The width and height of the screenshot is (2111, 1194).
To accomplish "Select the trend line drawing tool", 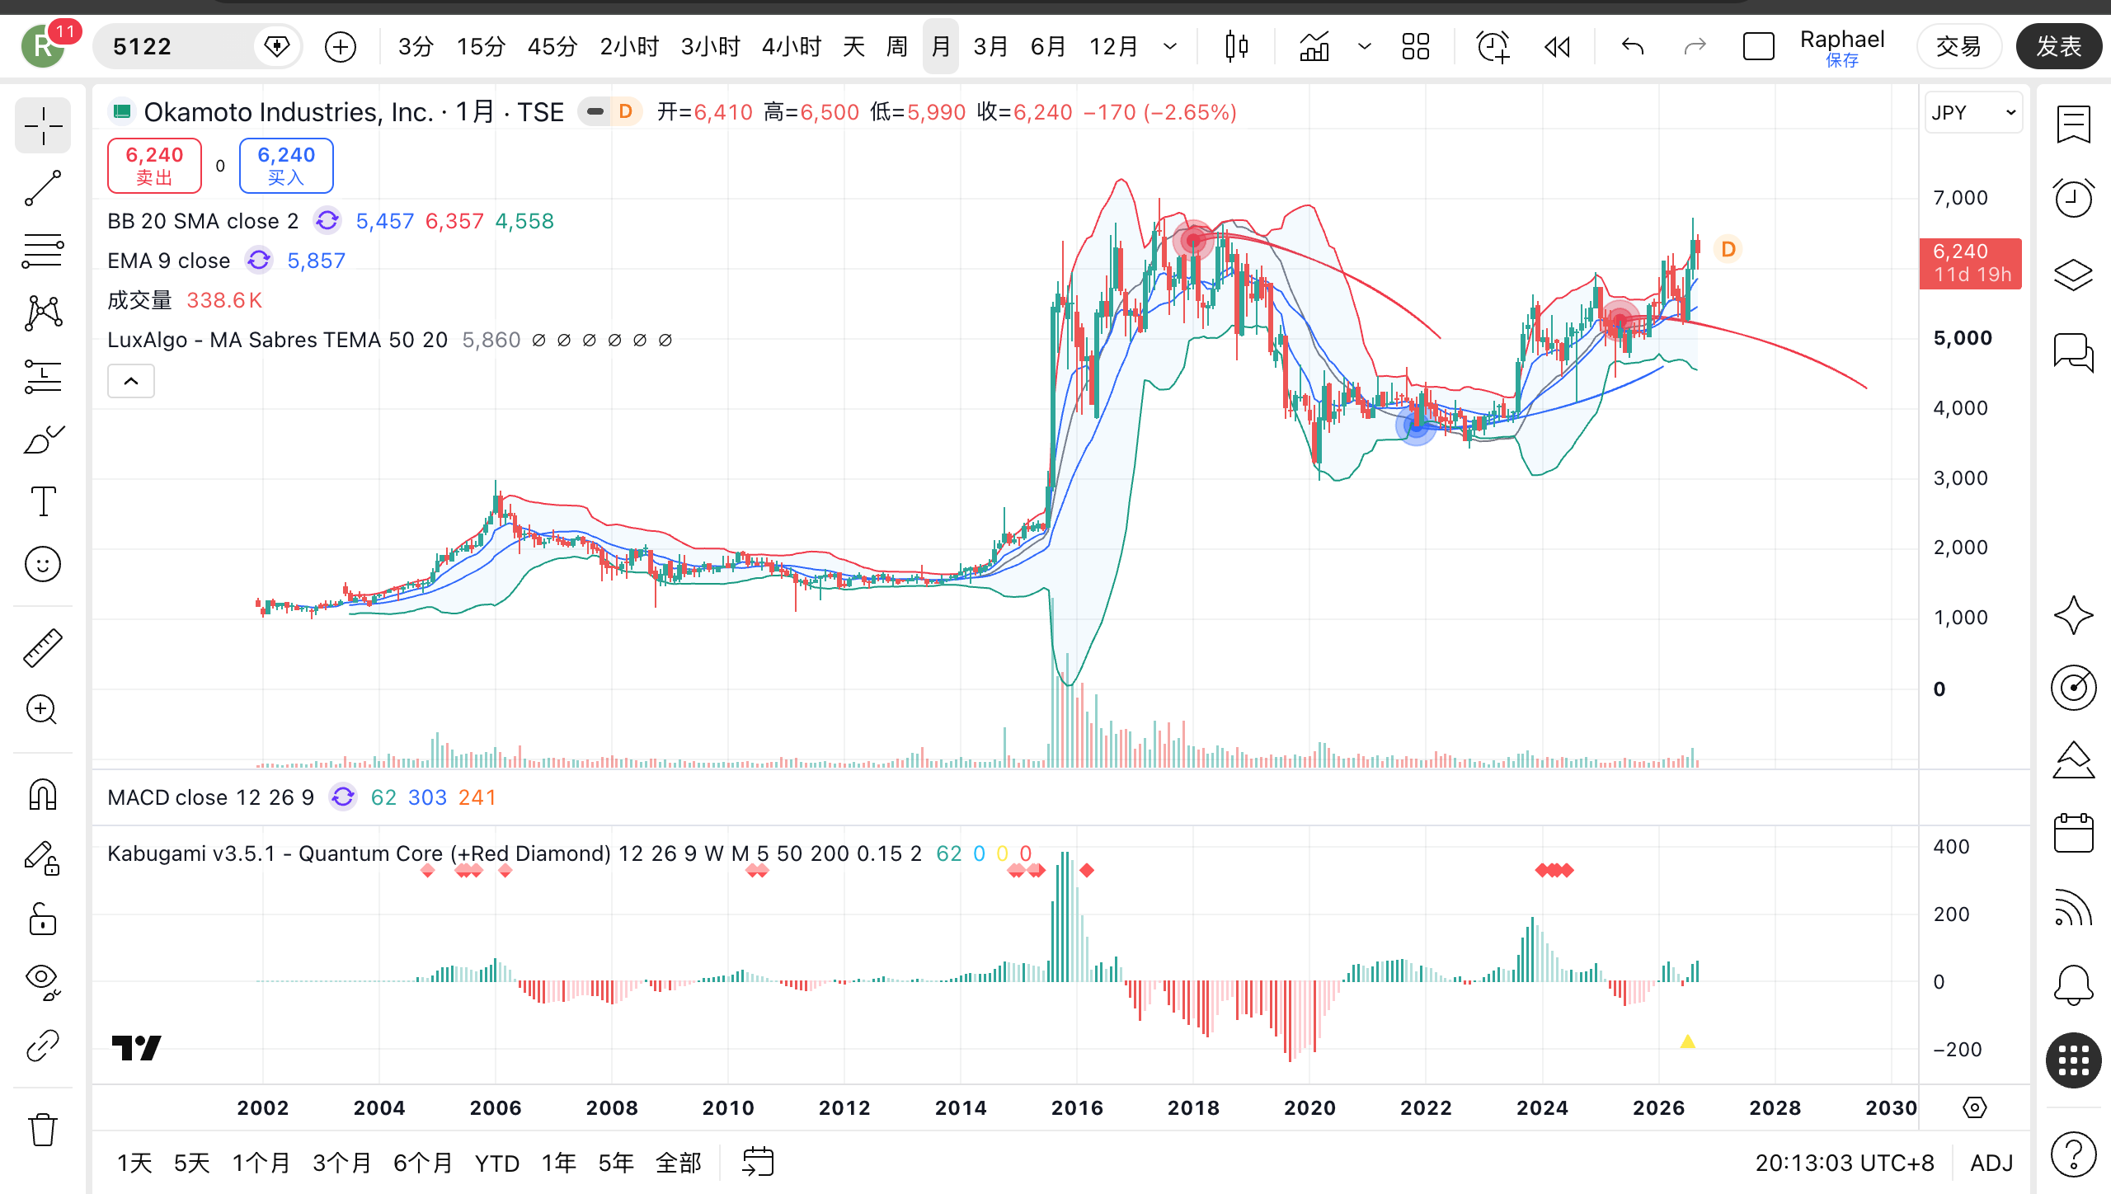I will (43, 188).
